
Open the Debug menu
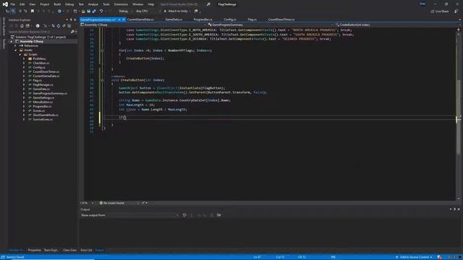click(69, 4)
